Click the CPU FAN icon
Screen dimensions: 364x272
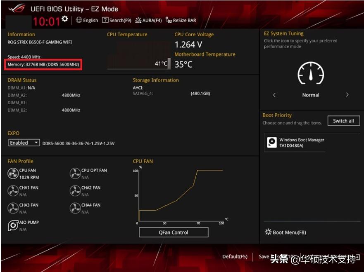point(13,174)
